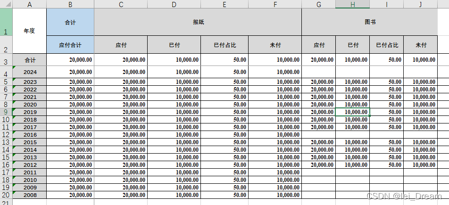Viewport: 449px width, 205px height.
Task: Select column G header
Action: [319, 4]
